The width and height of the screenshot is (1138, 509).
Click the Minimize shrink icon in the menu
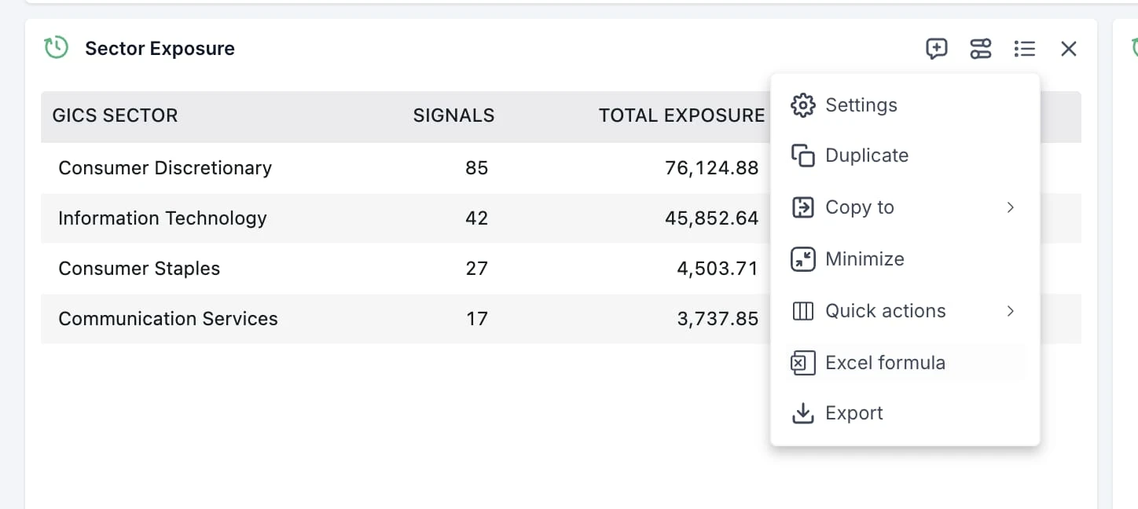[802, 259]
